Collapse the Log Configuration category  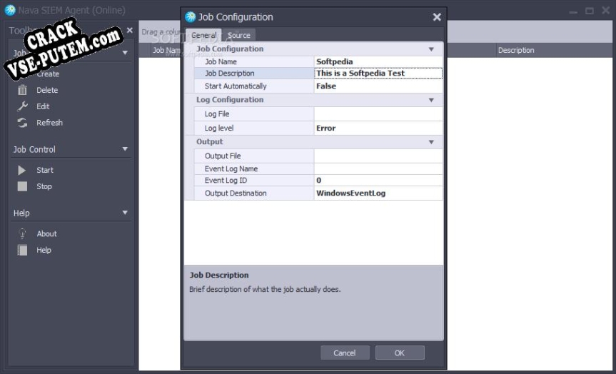coord(431,100)
